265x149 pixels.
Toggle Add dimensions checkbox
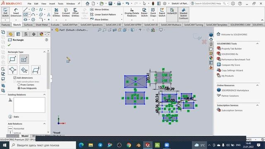coord(15,78)
